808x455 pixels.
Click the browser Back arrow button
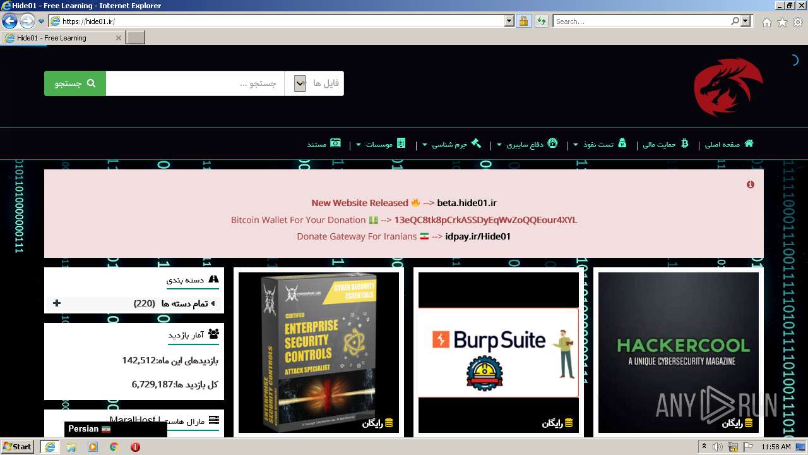[x=9, y=21]
